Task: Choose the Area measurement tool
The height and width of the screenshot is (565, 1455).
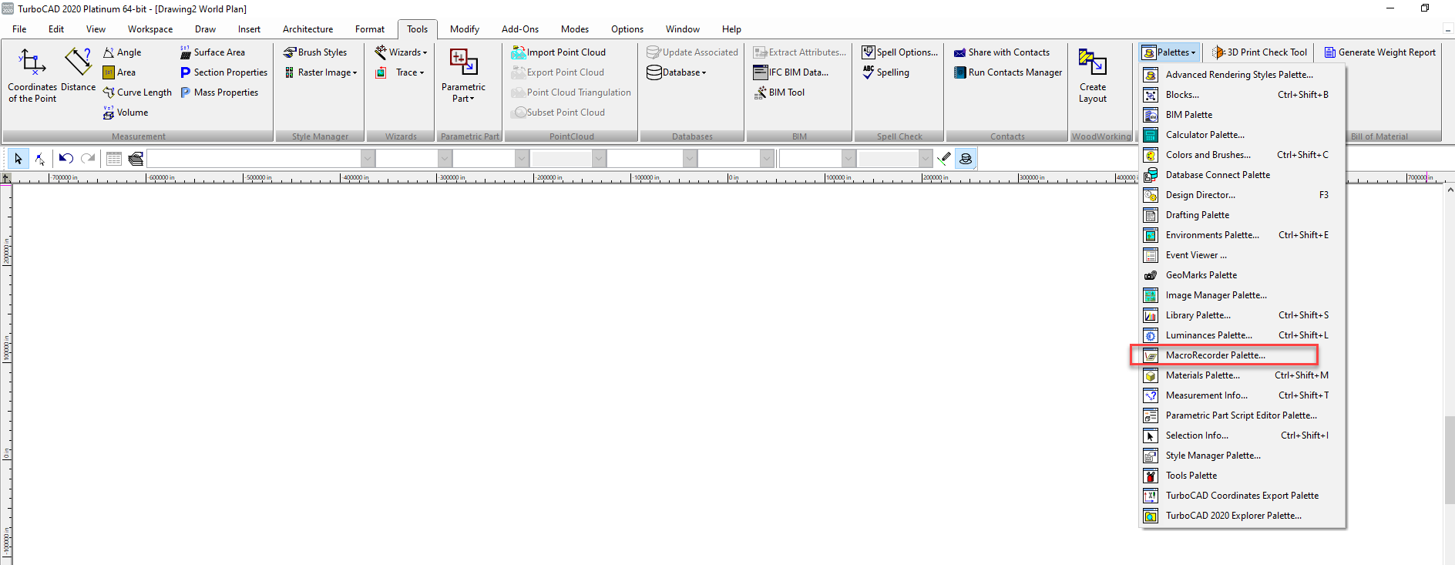Action: 119,72
